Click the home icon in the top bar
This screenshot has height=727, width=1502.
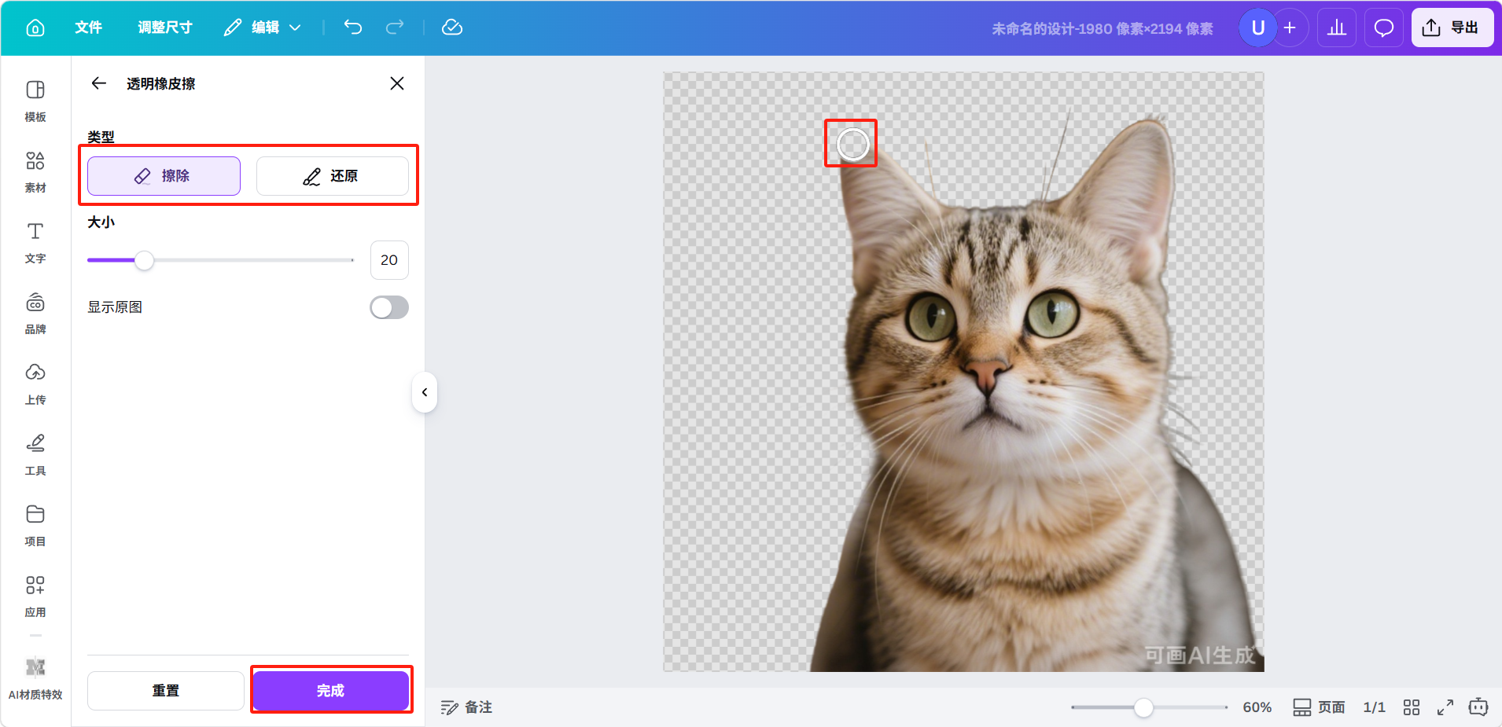(x=35, y=28)
